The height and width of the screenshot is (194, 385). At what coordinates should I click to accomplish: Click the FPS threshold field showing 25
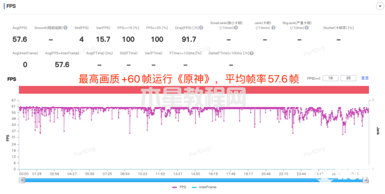349,78
